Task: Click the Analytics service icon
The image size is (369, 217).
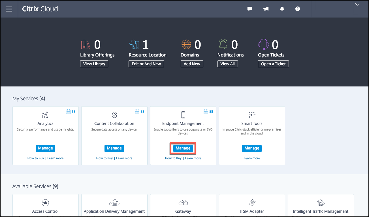Action: 45,115
